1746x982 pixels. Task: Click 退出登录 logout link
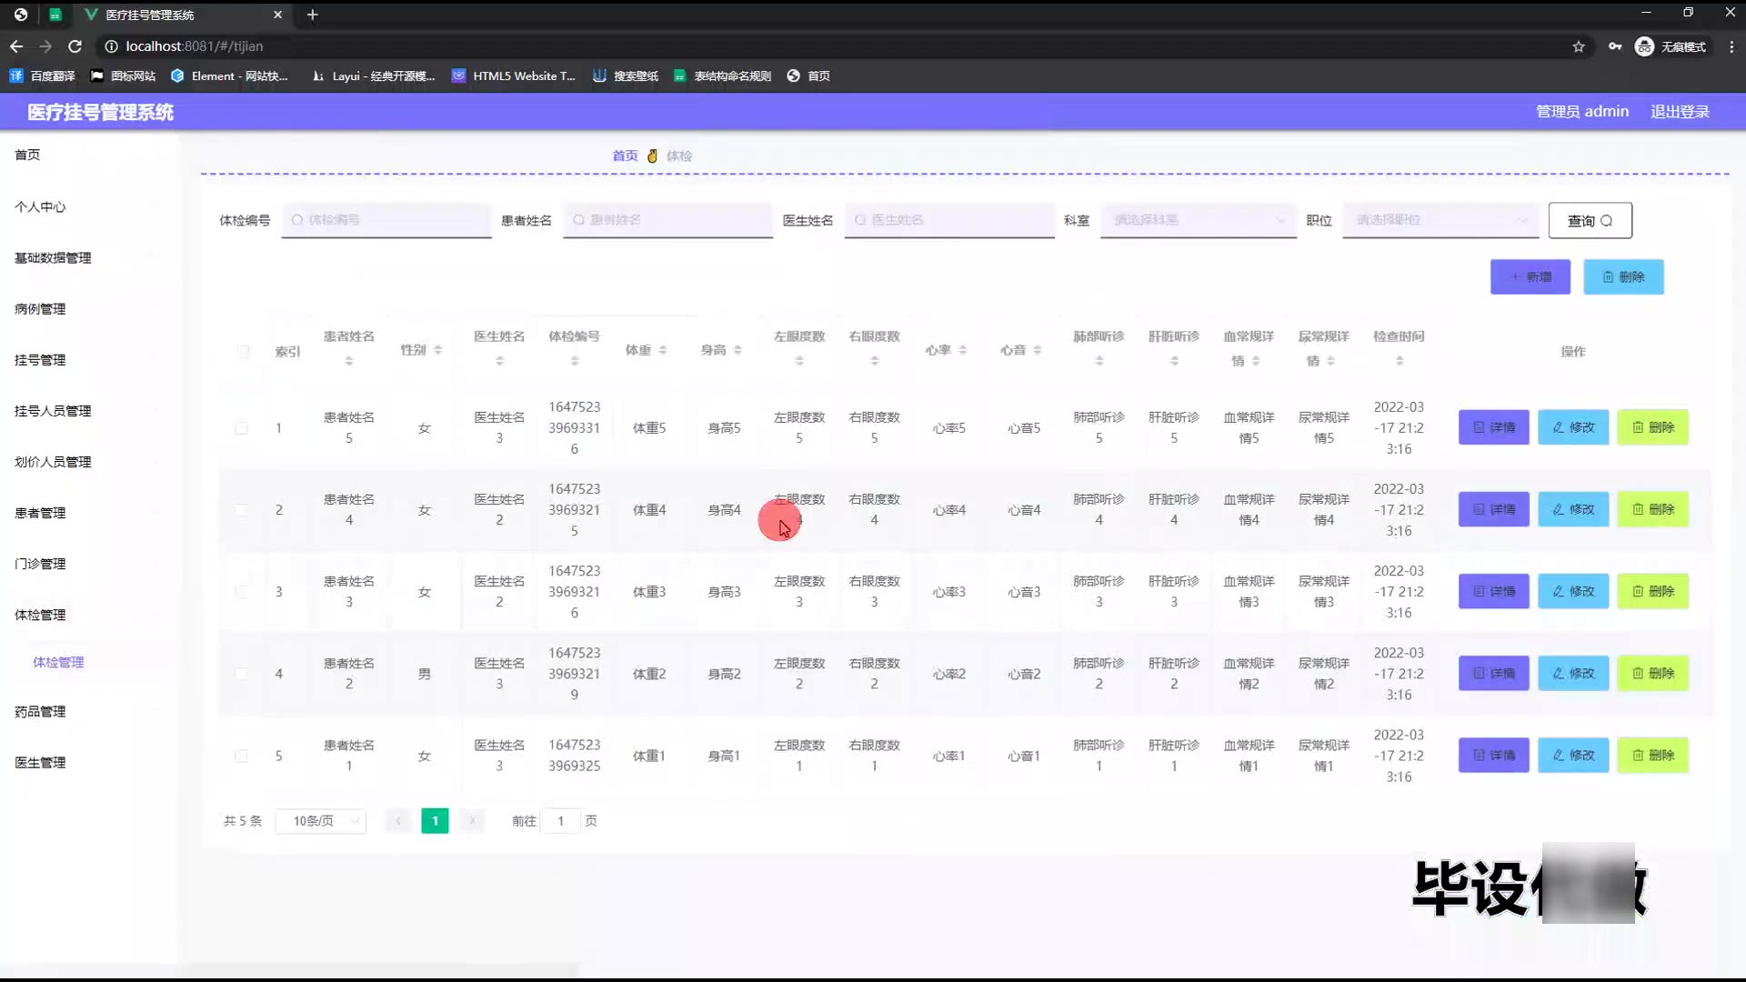point(1680,112)
